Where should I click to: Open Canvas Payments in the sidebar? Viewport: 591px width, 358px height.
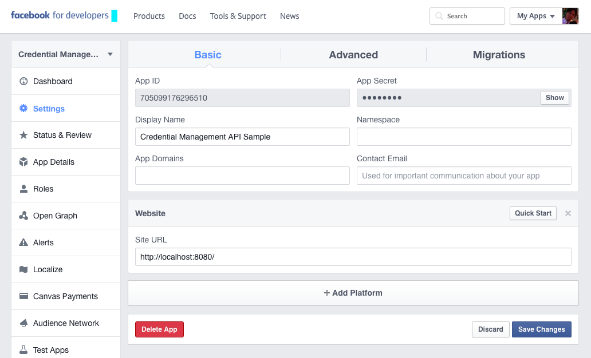pos(66,296)
